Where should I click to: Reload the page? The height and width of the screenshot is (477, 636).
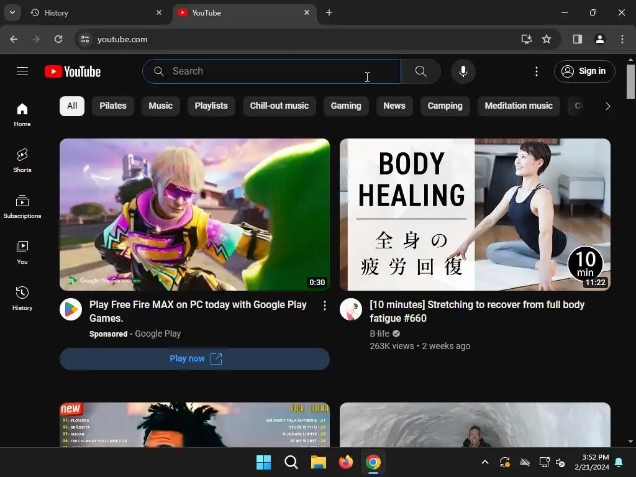click(x=58, y=39)
